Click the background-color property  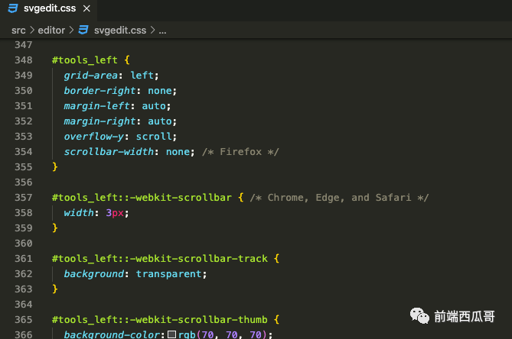(112, 334)
